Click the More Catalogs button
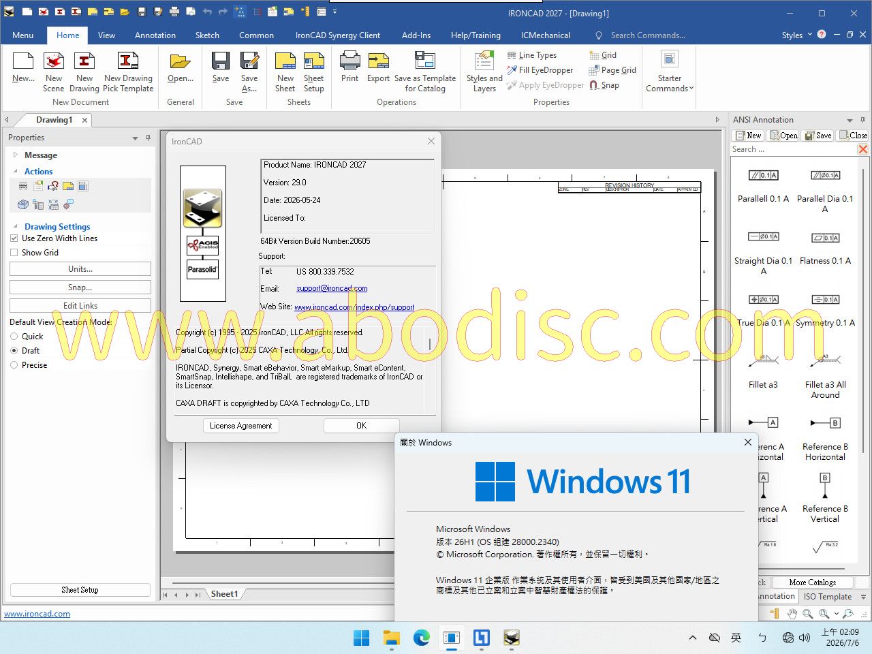 coord(813,582)
